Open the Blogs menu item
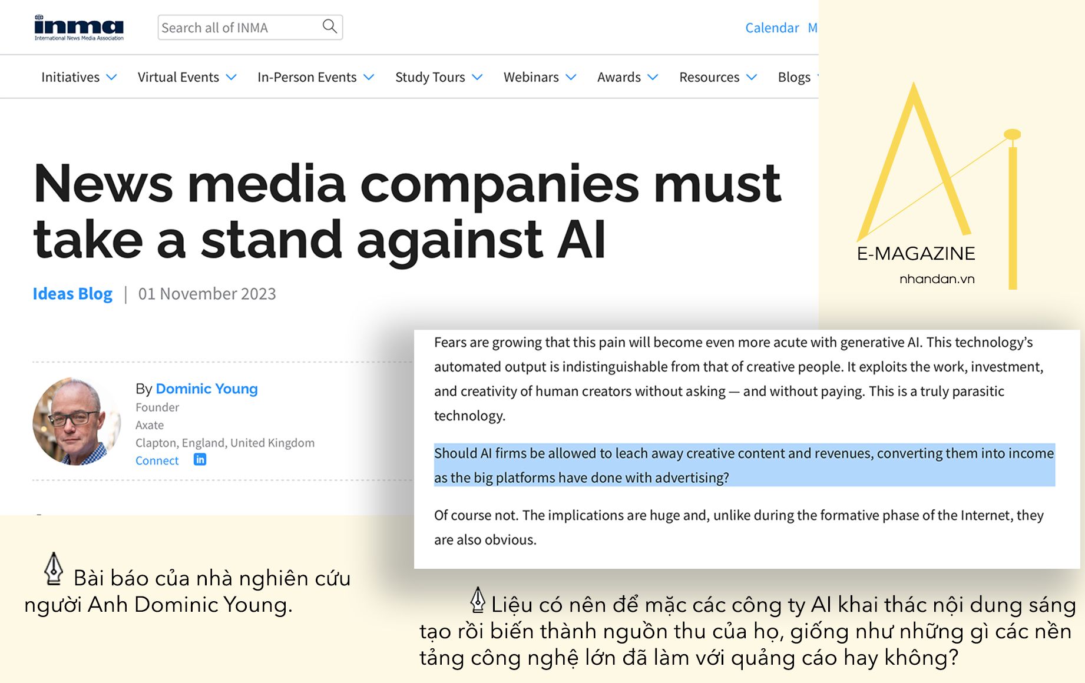Image resolution: width=1085 pixels, height=683 pixels. point(794,77)
